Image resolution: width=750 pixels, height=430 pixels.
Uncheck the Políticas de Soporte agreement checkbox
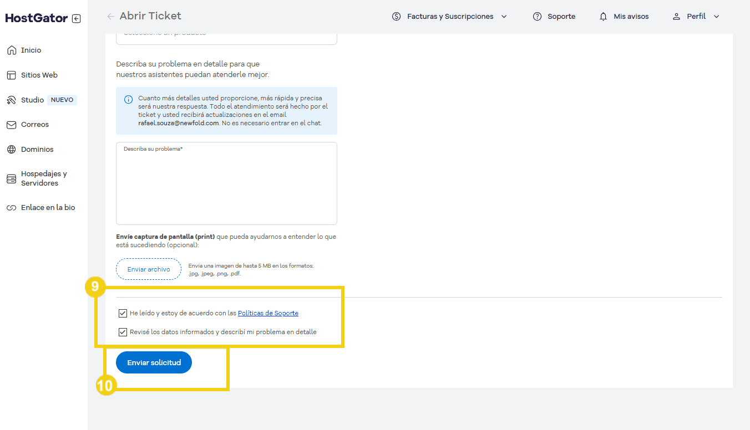click(123, 314)
